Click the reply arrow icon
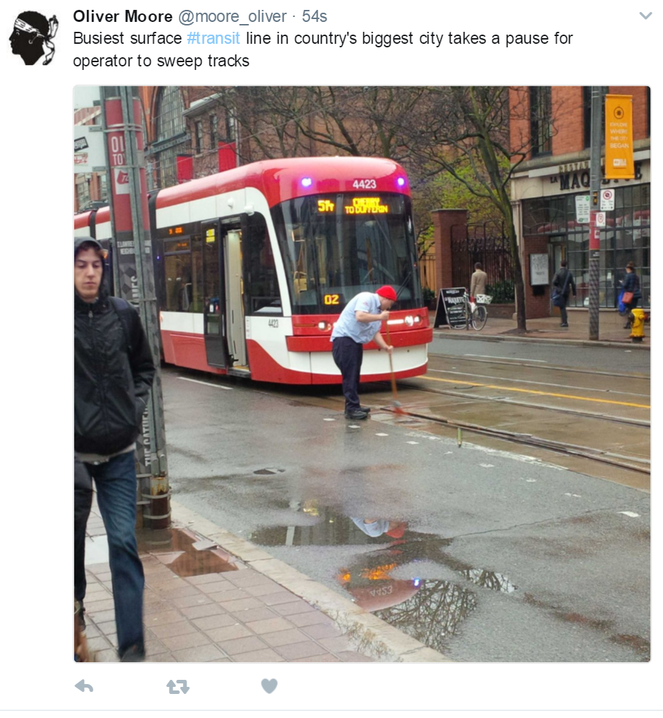The width and height of the screenshot is (663, 718). 84,686
